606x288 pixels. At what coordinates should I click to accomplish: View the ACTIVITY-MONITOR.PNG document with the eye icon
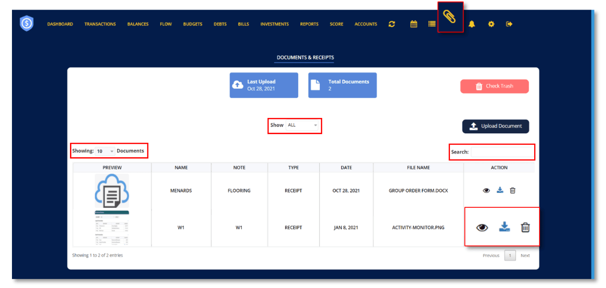tap(482, 228)
